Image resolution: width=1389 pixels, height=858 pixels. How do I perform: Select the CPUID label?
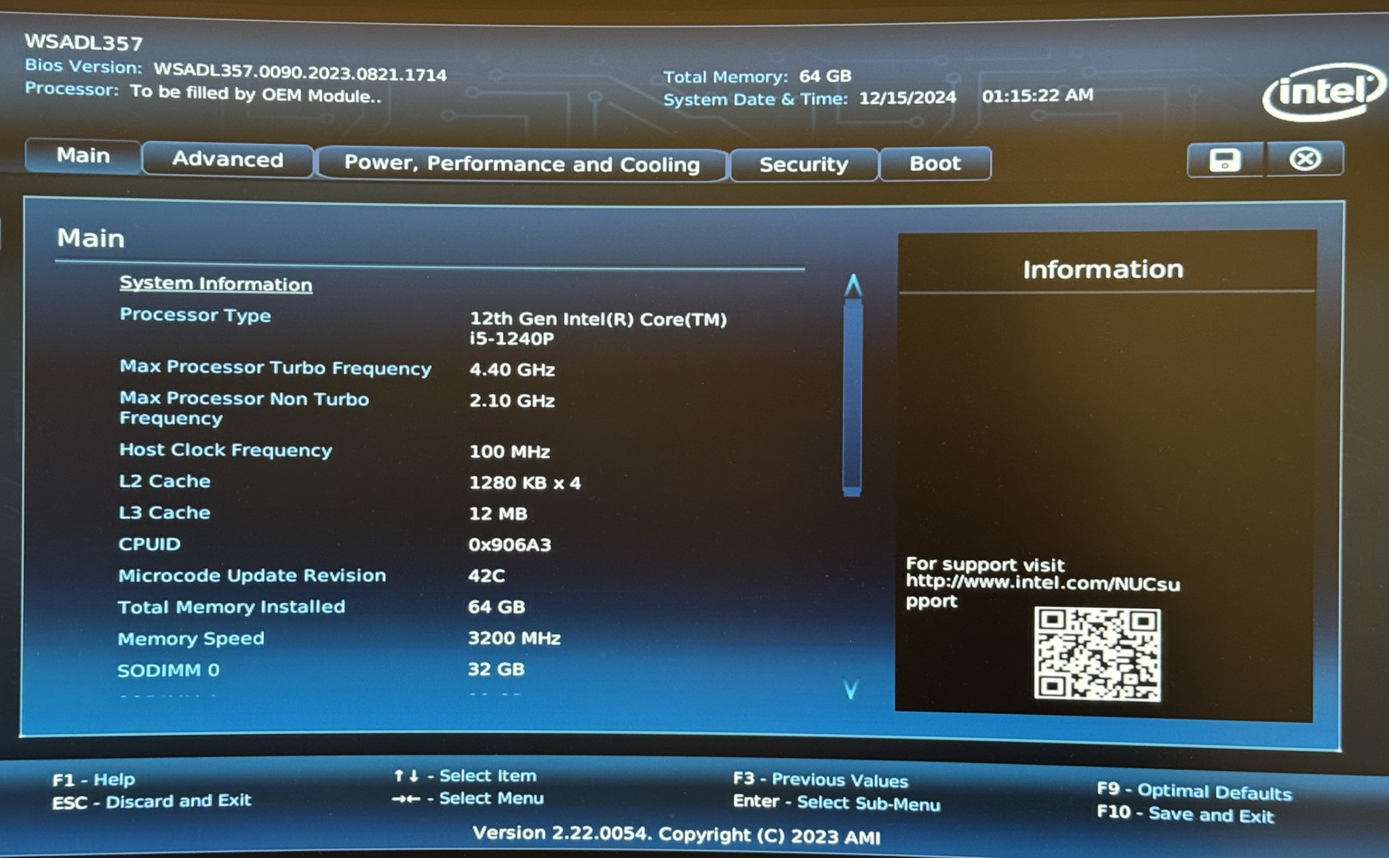point(149,544)
